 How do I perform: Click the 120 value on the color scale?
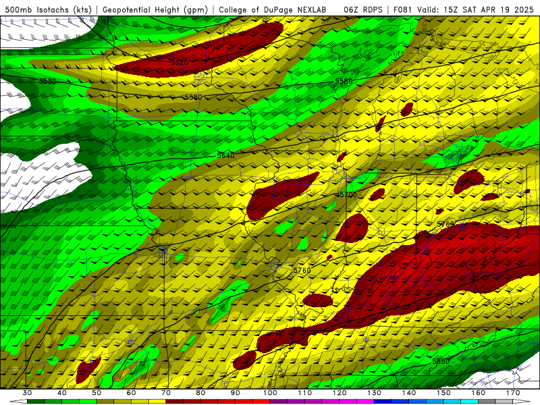(x=340, y=393)
